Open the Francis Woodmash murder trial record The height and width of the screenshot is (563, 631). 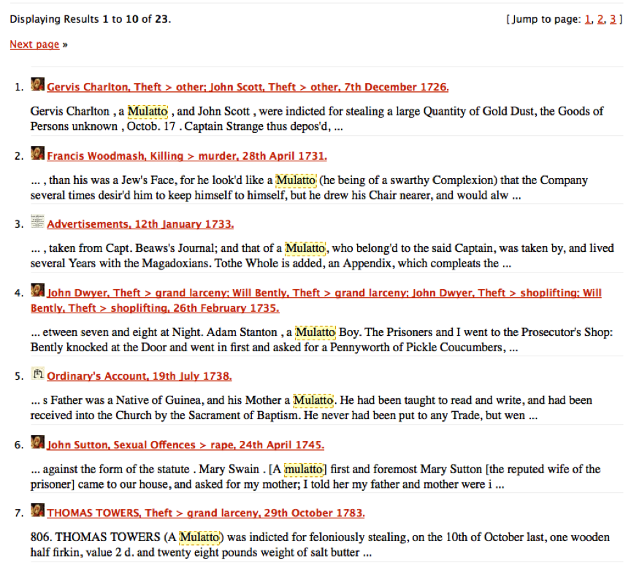pos(186,156)
